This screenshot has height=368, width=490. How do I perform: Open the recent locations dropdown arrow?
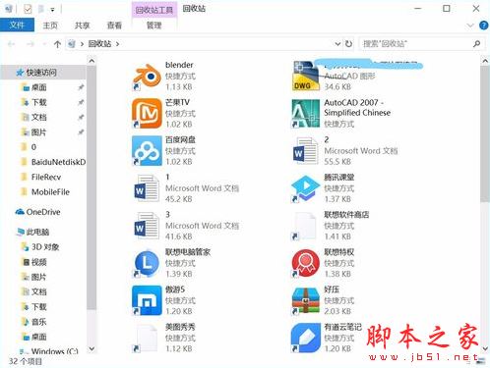click(44, 44)
